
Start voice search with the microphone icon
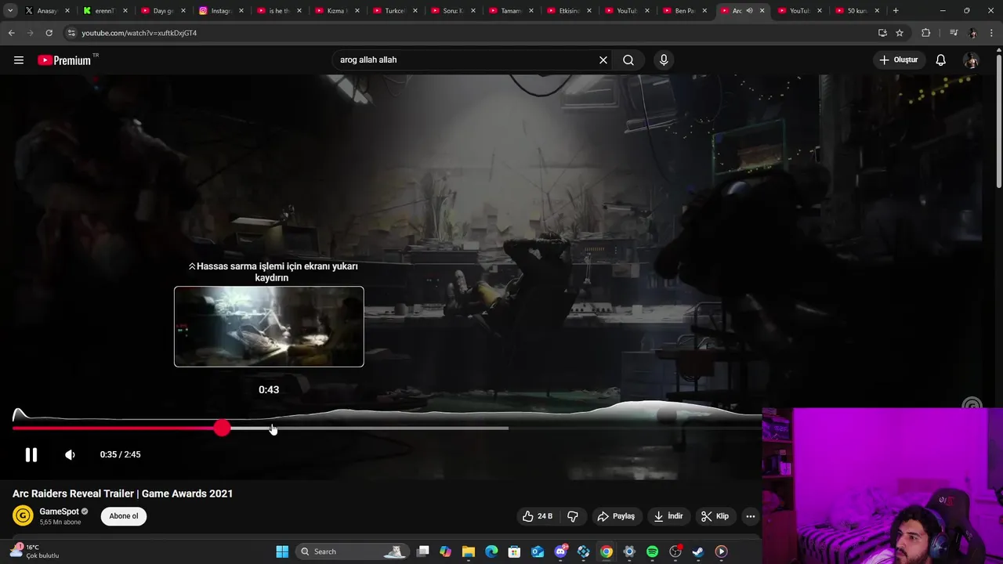coord(664,60)
